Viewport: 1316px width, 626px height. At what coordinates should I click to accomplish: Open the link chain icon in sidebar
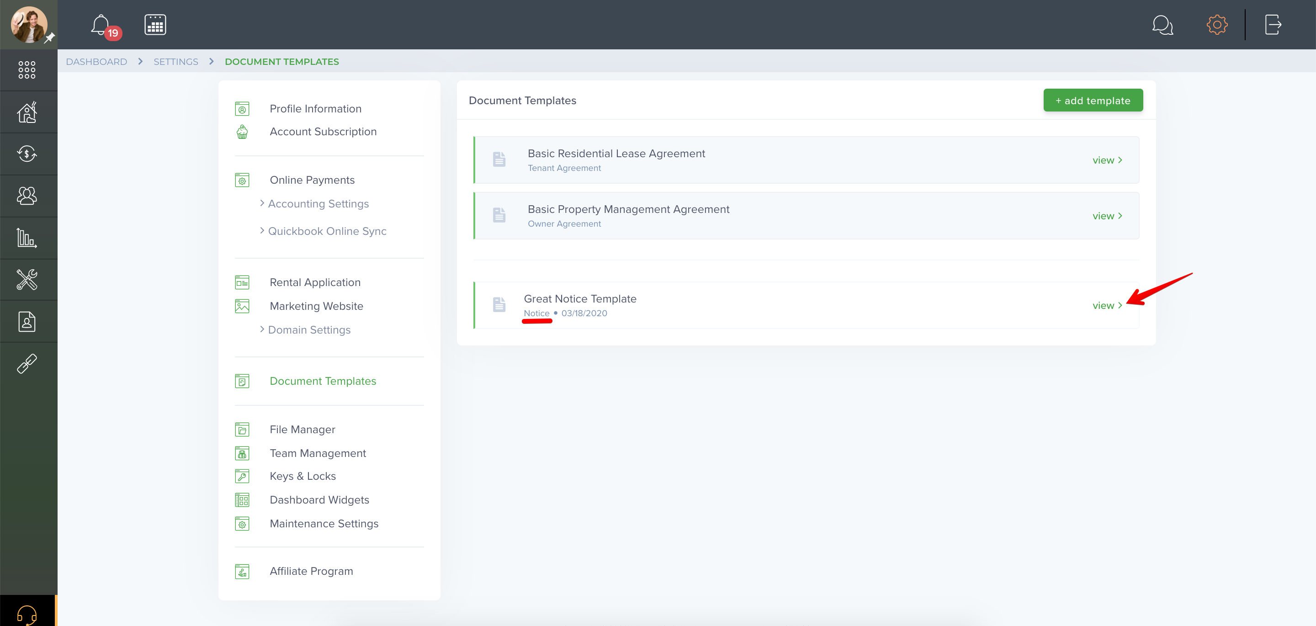pyautogui.click(x=27, y=364)
